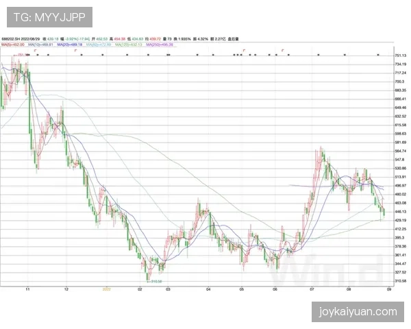Screen dimensions: 411x329
Task: Click price axis label 361.41
Action: (400, 255)
